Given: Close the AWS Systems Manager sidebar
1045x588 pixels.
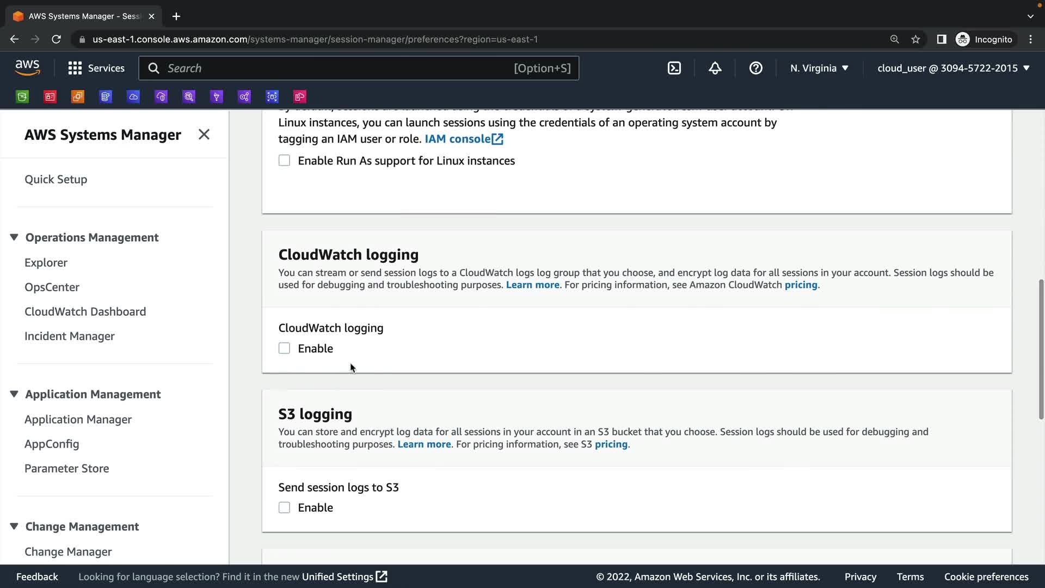Looking at the screenshot, I should tap(204, 134).
